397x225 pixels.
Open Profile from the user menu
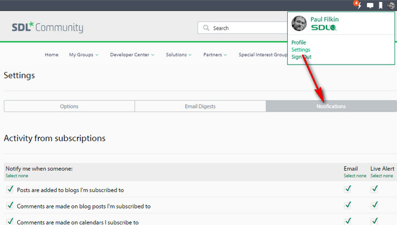click(x=299, y=43)
